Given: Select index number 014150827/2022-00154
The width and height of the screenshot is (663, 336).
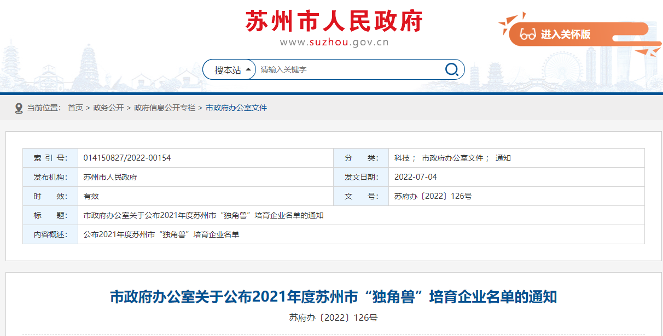Looking at the screenshot, I should pyautogui.click(x=127, y=158).
